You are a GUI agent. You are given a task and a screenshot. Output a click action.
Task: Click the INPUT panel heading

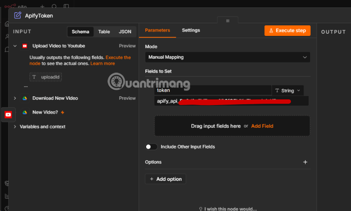tap(22, 32)
